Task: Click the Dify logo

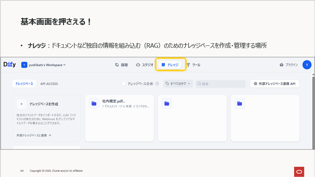Action: [x=9, y=64]
